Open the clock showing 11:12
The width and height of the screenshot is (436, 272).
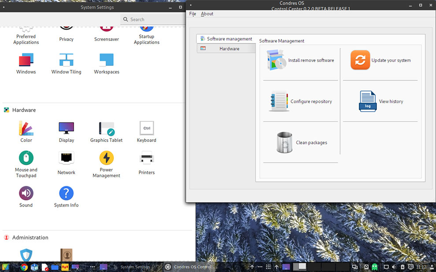pos(421,267)
